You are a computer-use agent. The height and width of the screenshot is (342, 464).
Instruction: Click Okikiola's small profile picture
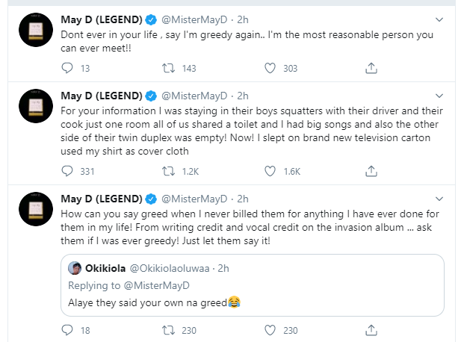[x=75, y=267]
